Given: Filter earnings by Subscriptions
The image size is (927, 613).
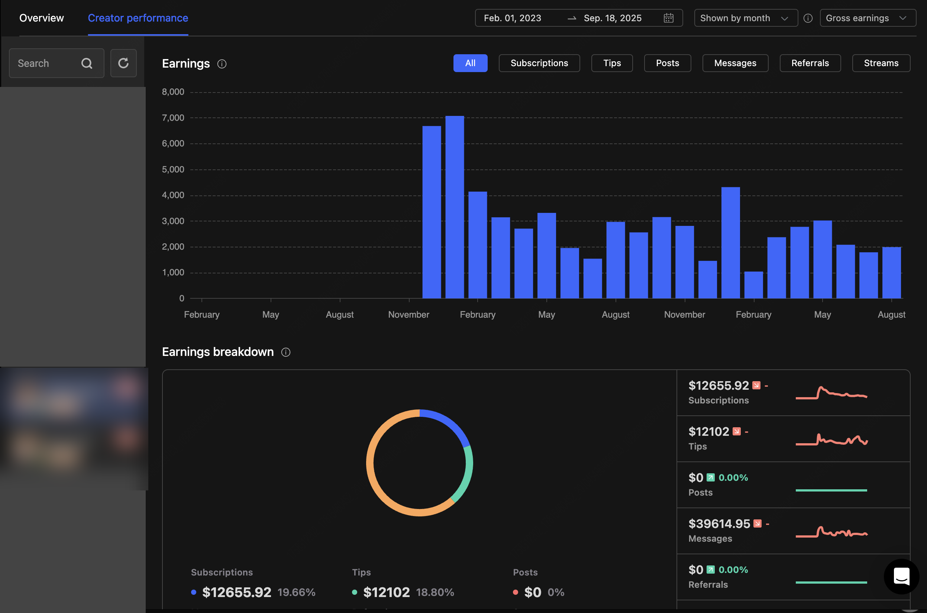Looking at the screenshot, I should 539,63.
